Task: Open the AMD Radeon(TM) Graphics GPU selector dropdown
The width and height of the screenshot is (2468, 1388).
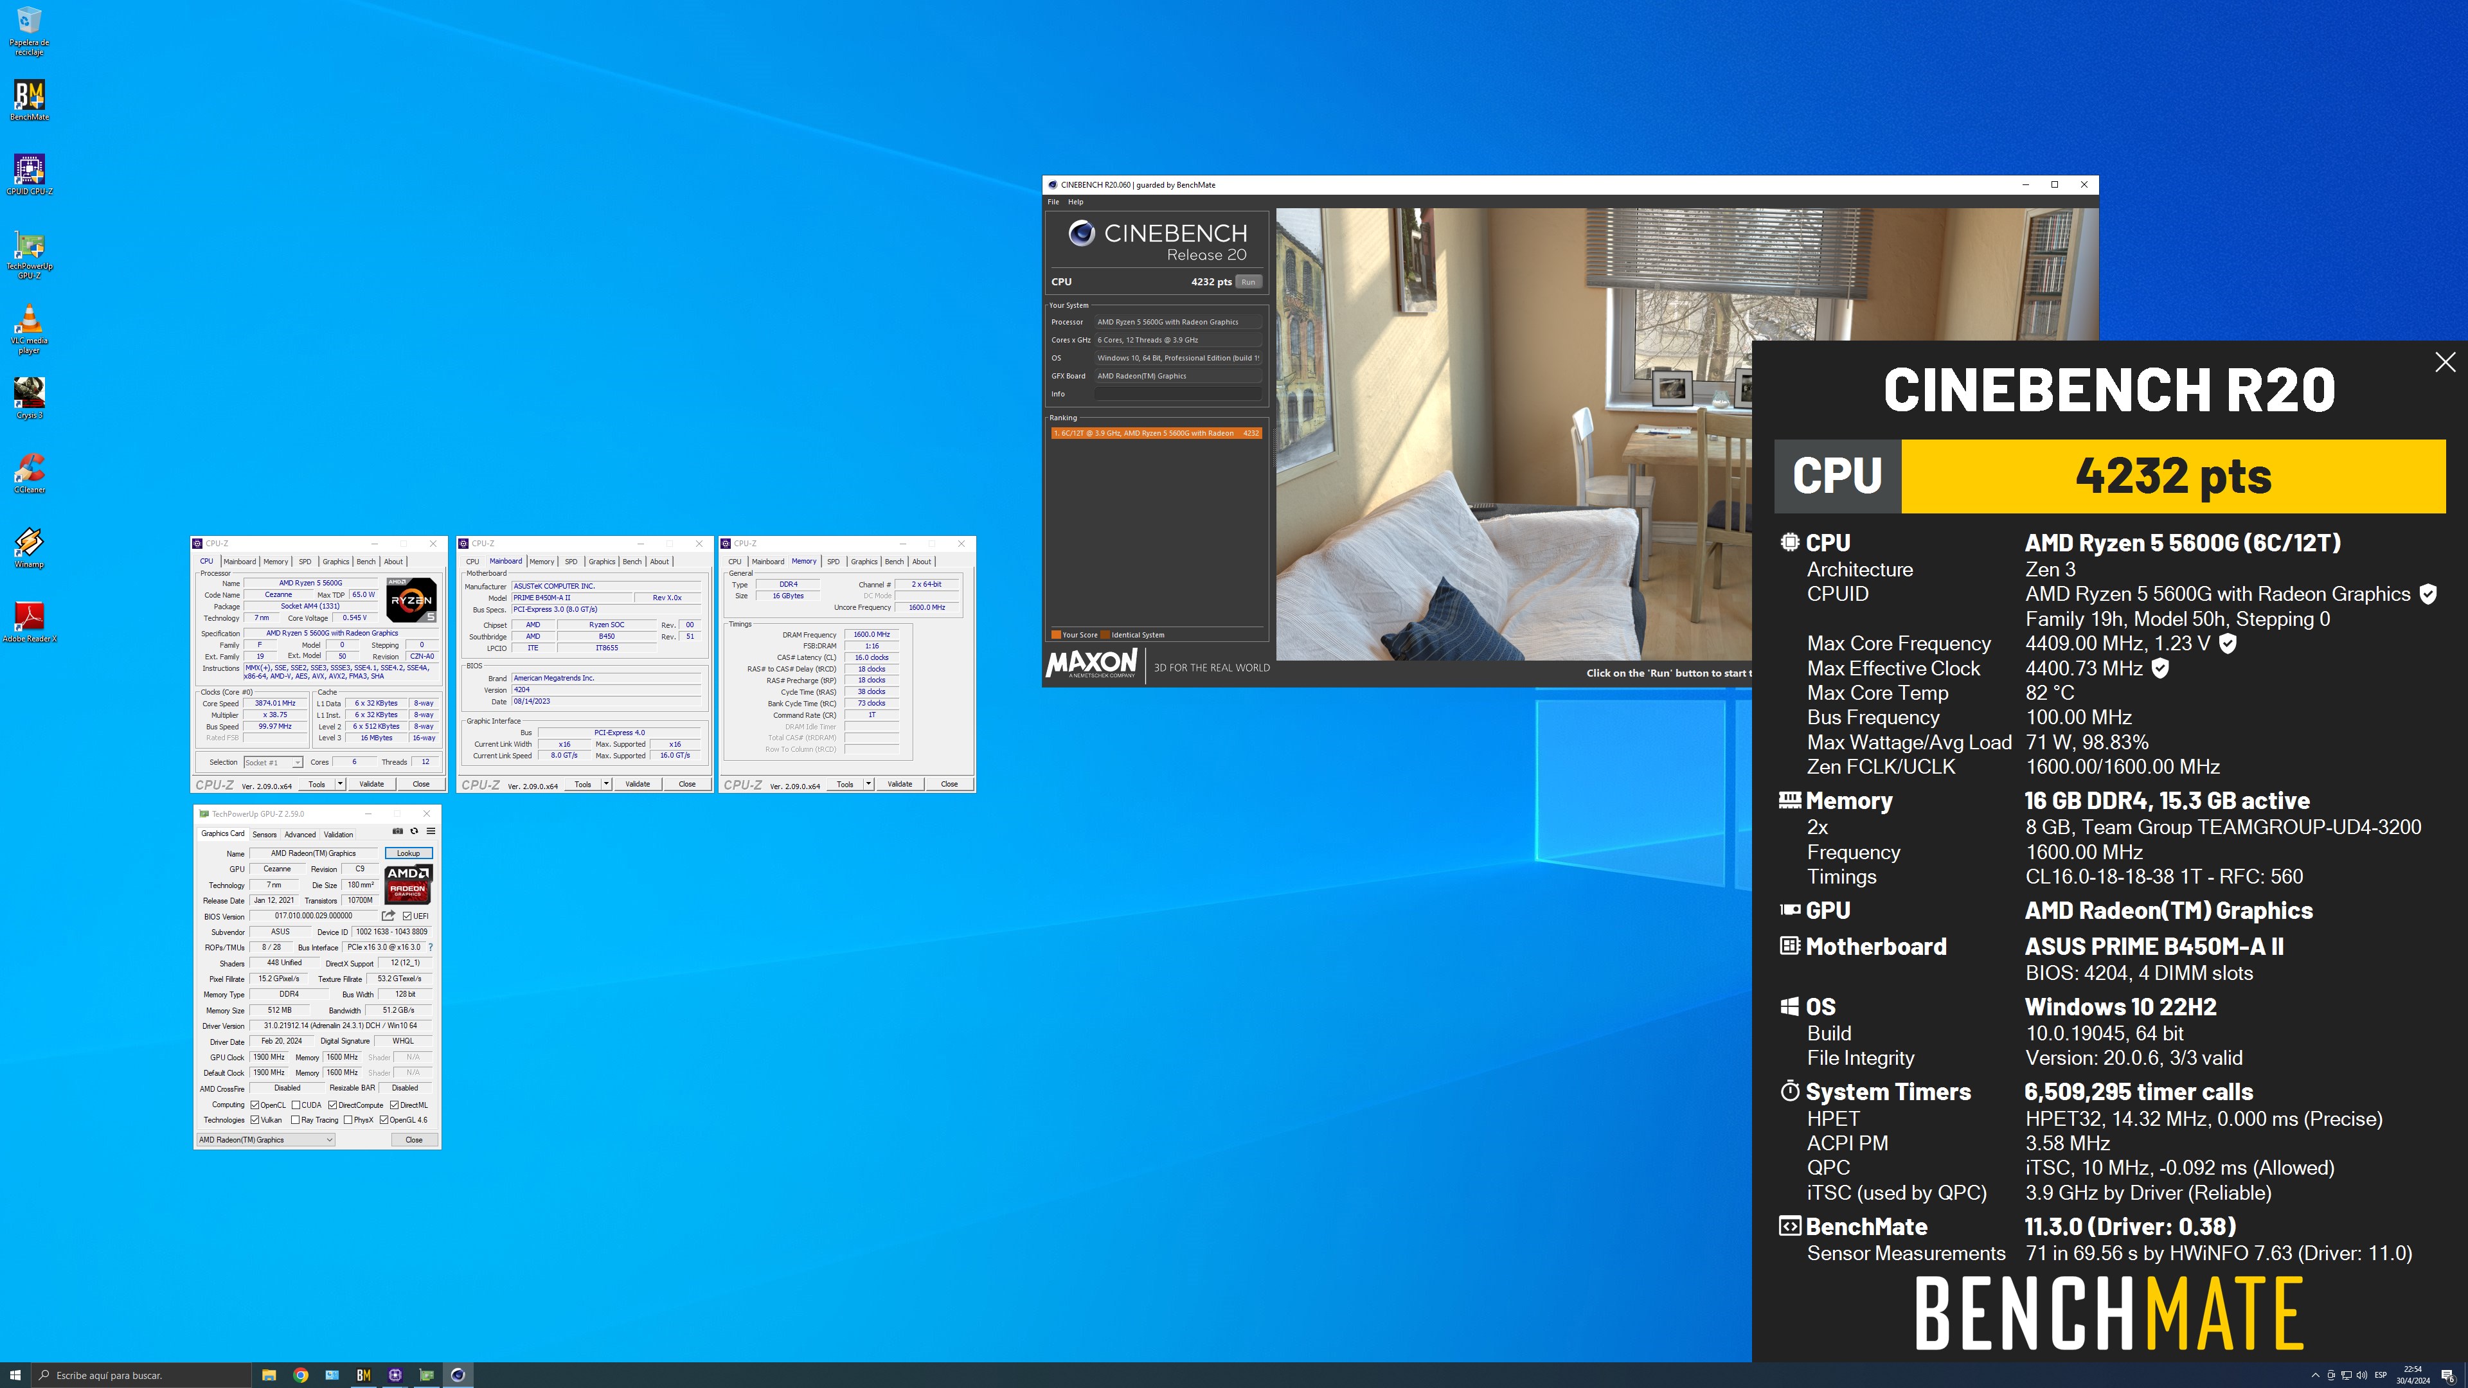Action: 265,1140
